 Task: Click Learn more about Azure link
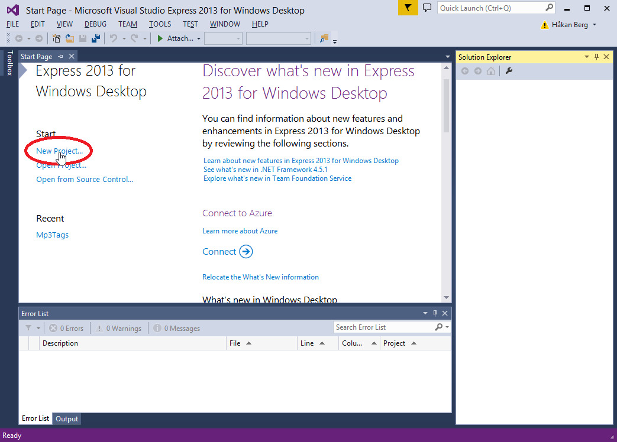pyautogui.click(x=240, y=231)
